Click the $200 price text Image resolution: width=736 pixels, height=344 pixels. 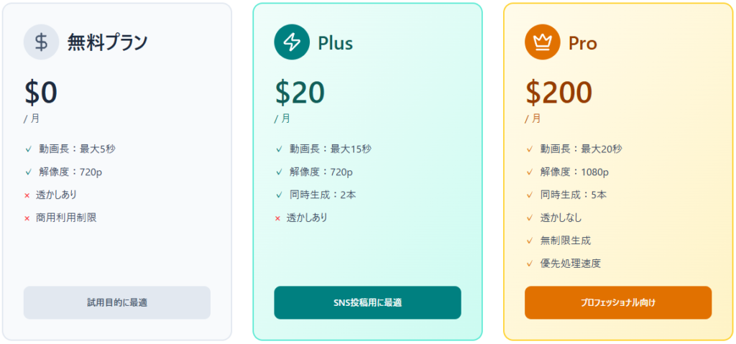click(558, 93)
